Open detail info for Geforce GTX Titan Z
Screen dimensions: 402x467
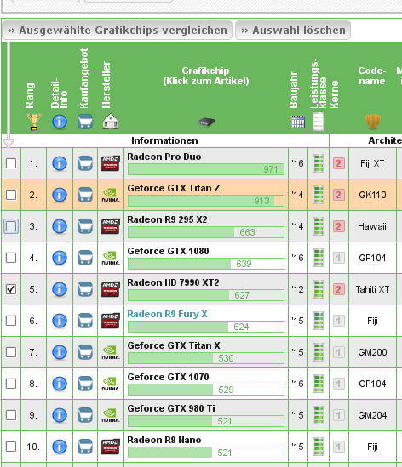pyautogui.click(x=60, y=195)
